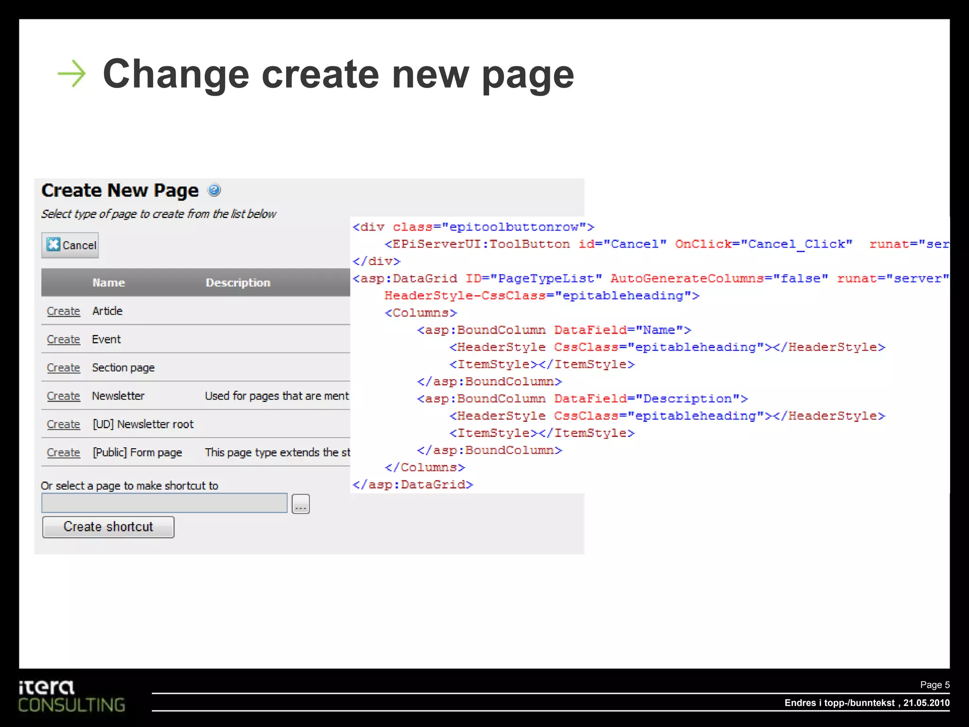The image size is (969, 727).
Task: Click the Create link for Newsletter
Action: point(63,396)
